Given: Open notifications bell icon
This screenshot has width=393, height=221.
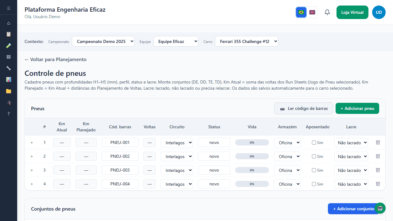Looking at the screenshot, I should (x=327, y=12).
